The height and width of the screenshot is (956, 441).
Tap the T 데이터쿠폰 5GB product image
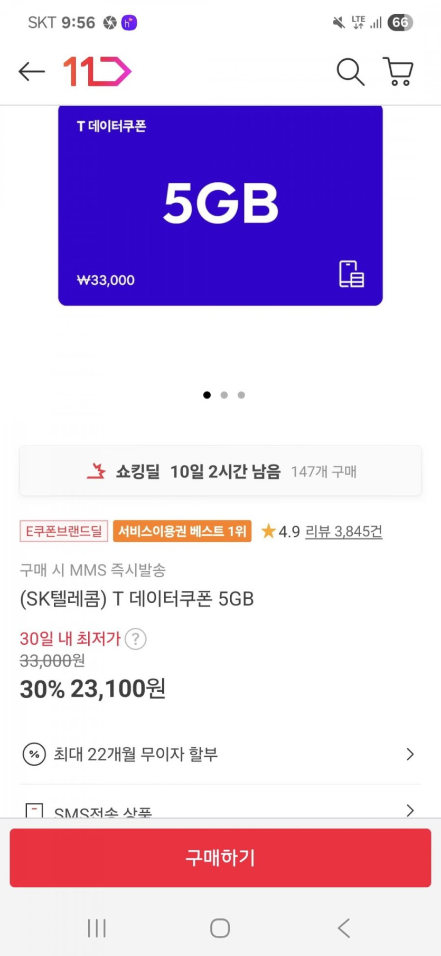[x=220, y=205]
